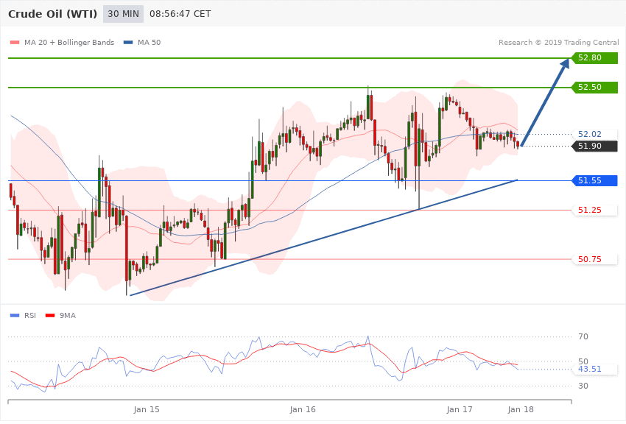The image size is (626, 424).
Task: Click the RSI legend label
Action: pyautogui.click(x=30, y=316)
